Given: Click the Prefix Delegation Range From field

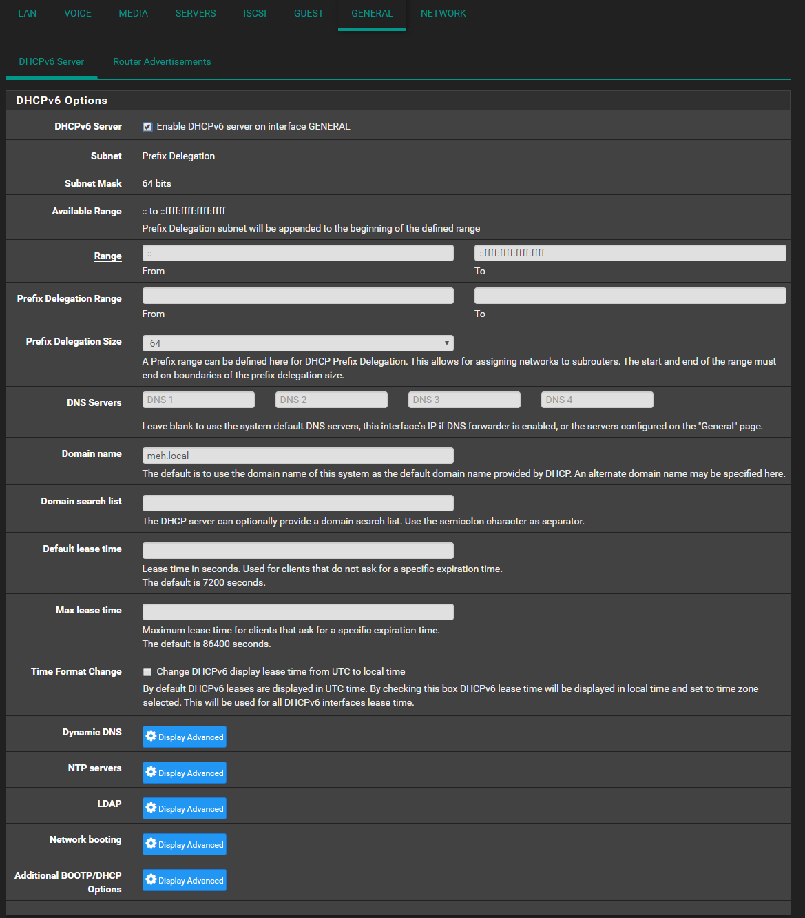Looking at the screenshot, I should click(297, 296).
